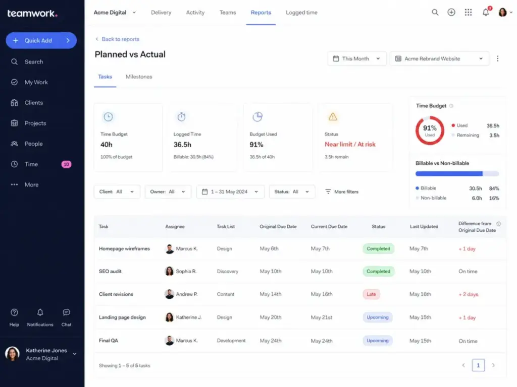Switch to the Teams tab

click(x=228, y=13)
